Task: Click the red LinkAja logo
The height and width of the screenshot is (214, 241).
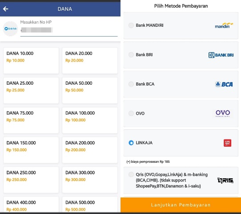Action: tap(227, 143)
